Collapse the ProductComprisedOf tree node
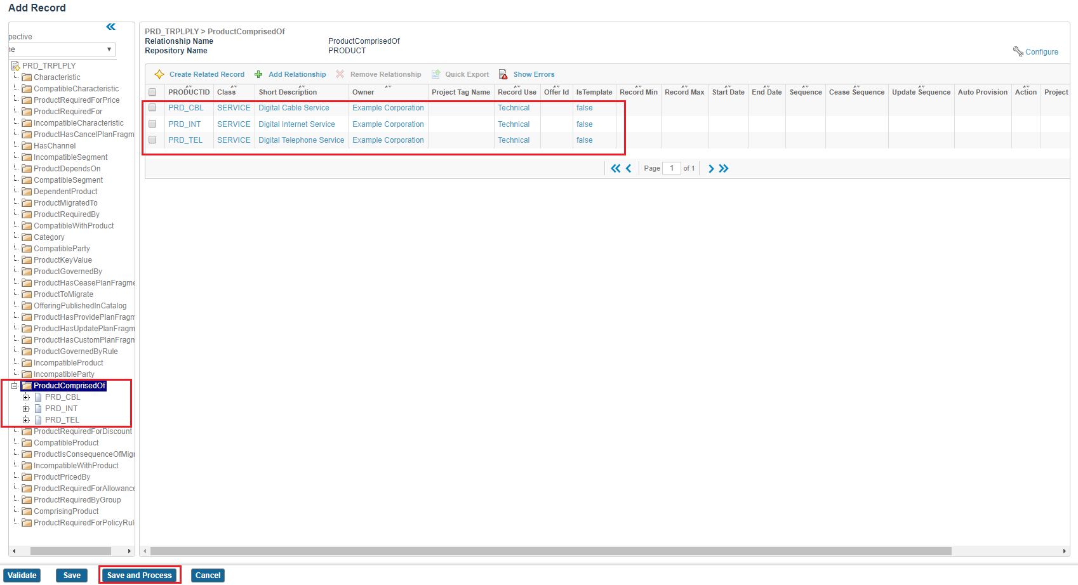Screen dimensions: 1078x585 click(14, 386)
